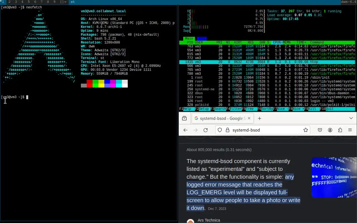The image size is (357, 223).
Task: Go back one page in Firefox
Action: [185, 130]
